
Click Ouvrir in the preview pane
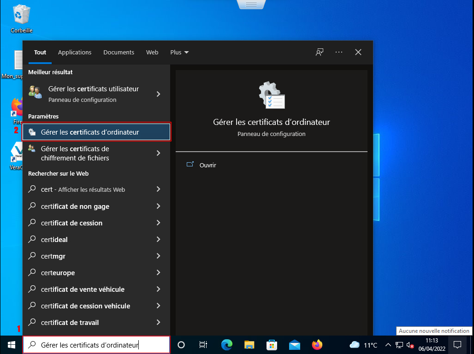click(207, 165)
